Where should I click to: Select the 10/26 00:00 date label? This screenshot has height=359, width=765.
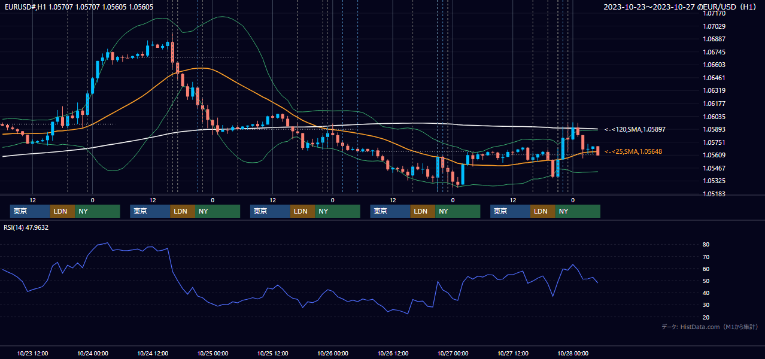tap(333, 353)
